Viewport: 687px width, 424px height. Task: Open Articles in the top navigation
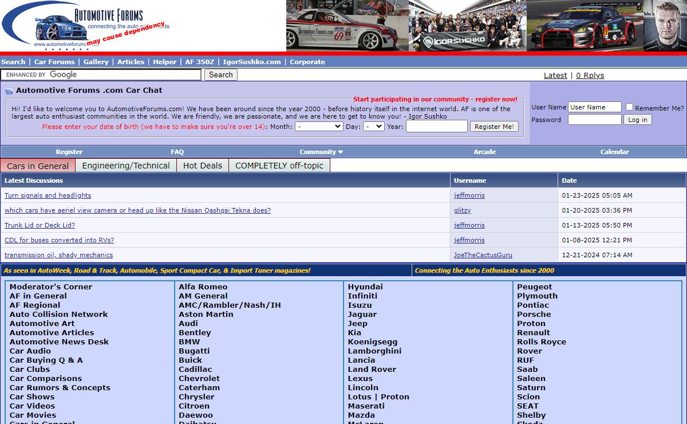[131, 62]
